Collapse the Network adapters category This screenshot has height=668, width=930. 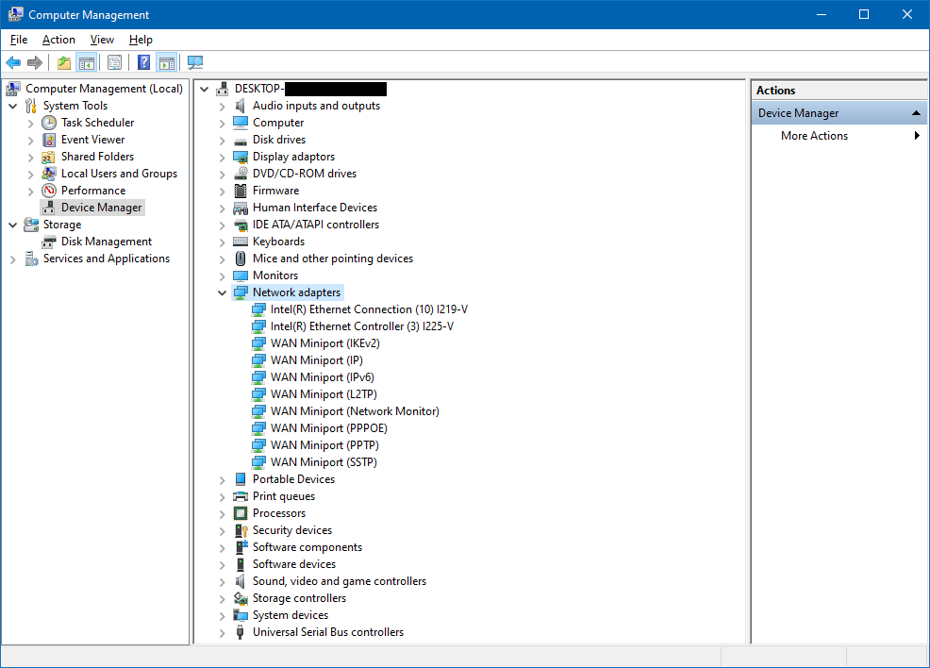click(x=222, y=293)
